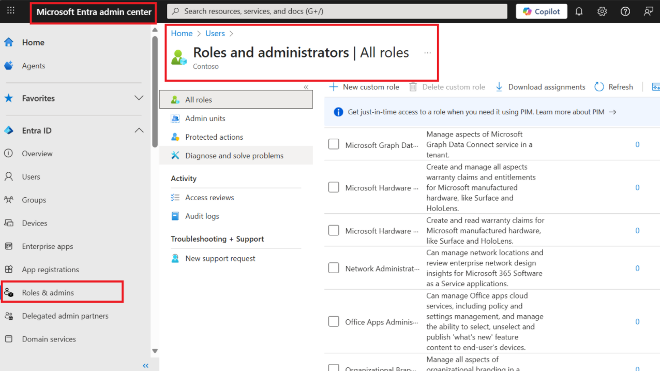Screen dimensions: 660x371
Task: Open the feedback person icon
Action: coord(648,11)
